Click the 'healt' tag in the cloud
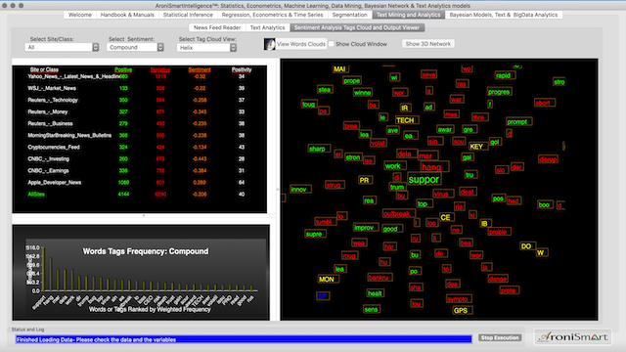 (x=375, y=293)
